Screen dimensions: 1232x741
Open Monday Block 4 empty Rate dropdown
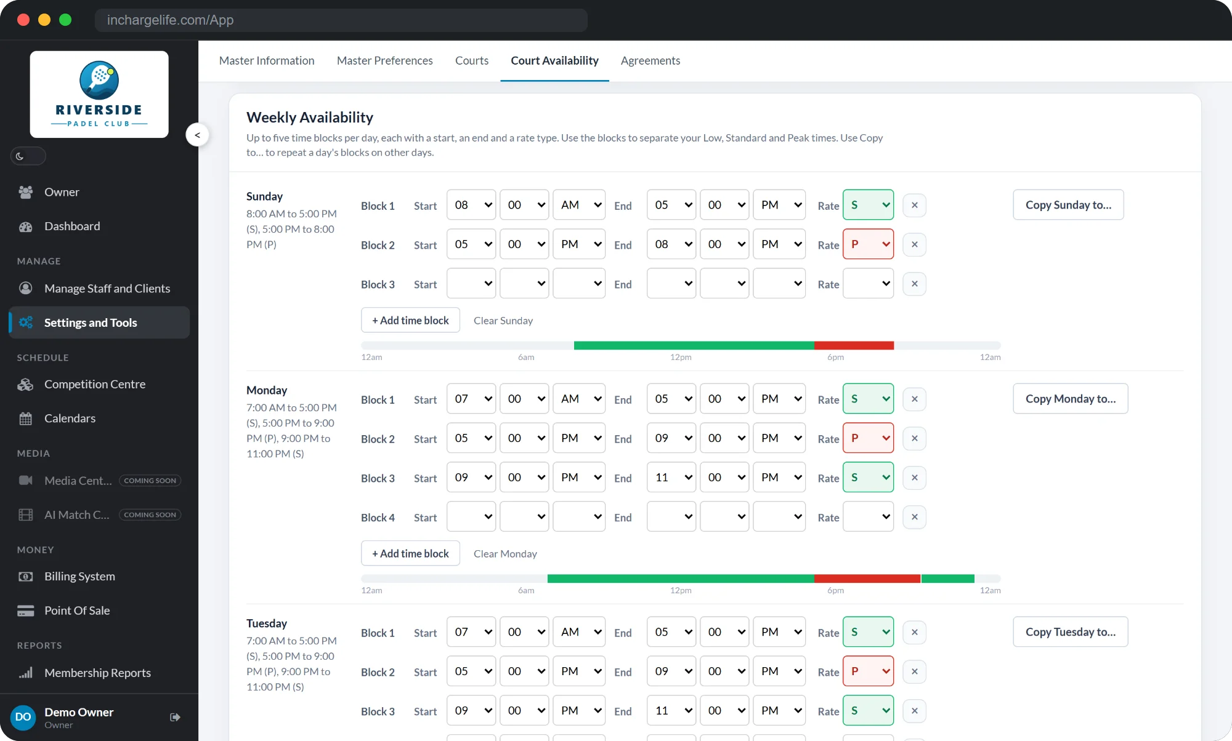click(x=868, y=517)
